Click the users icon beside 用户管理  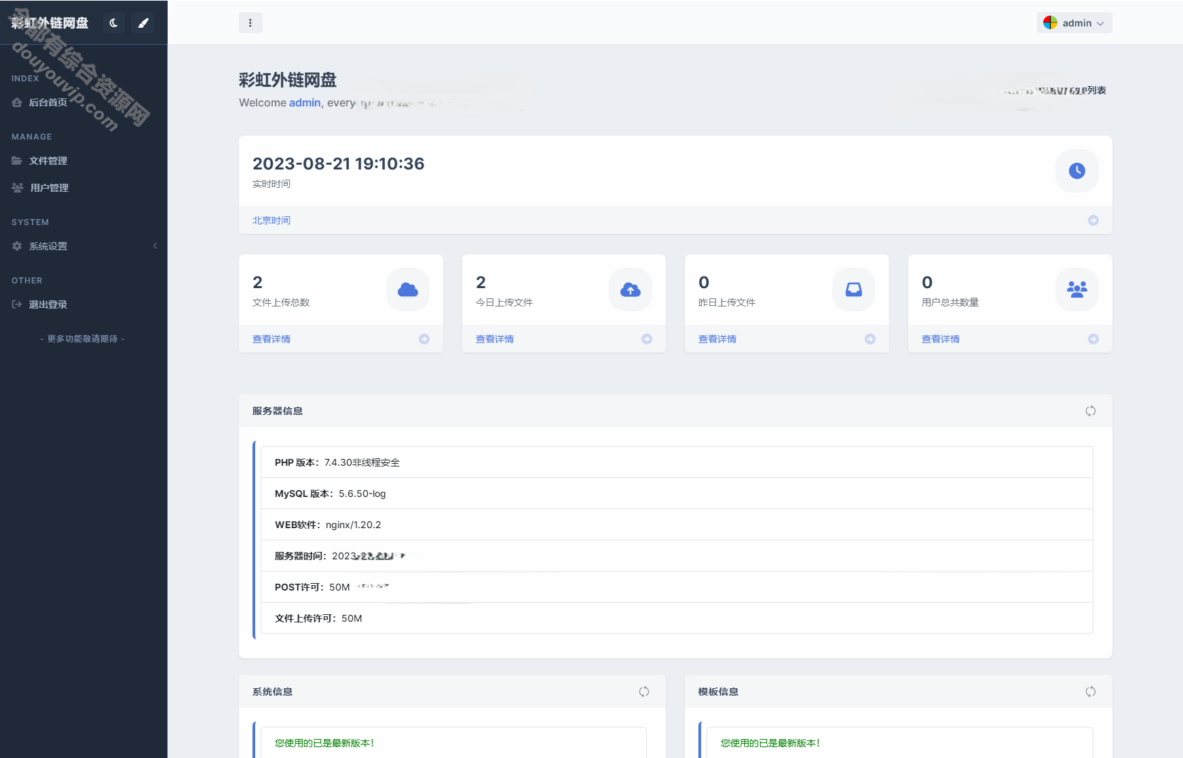pyautogui.click(x=18, y=188)
